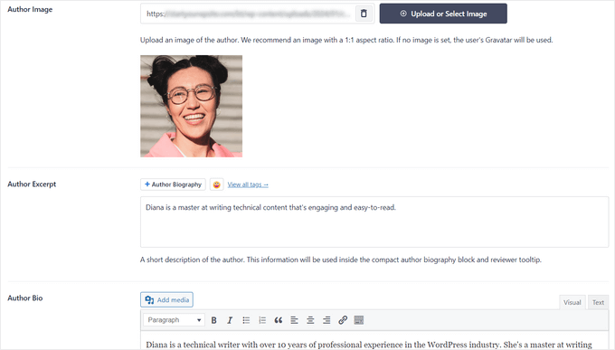Open the emoji picker button

tap(216, 184)
